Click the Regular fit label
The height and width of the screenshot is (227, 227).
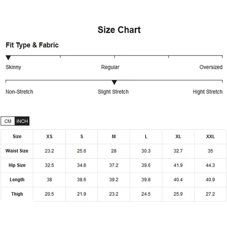(110, 67)
